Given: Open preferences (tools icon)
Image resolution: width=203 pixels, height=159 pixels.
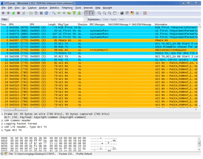Looking at the screenshot, I should tap(137, 13).
